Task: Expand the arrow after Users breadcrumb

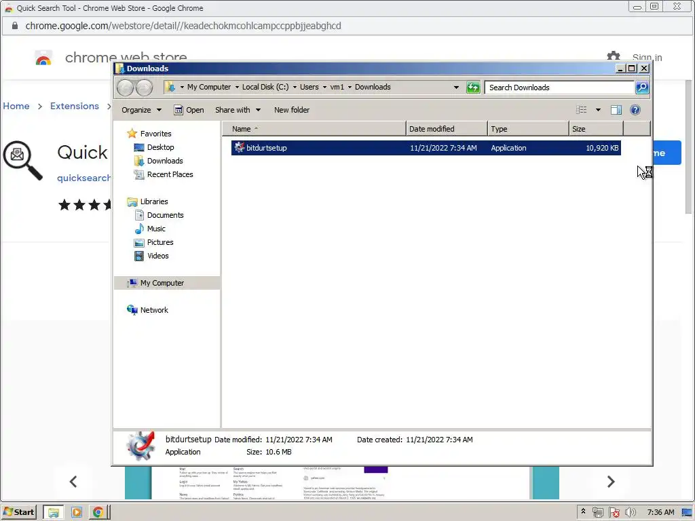Action: [324, 88]
